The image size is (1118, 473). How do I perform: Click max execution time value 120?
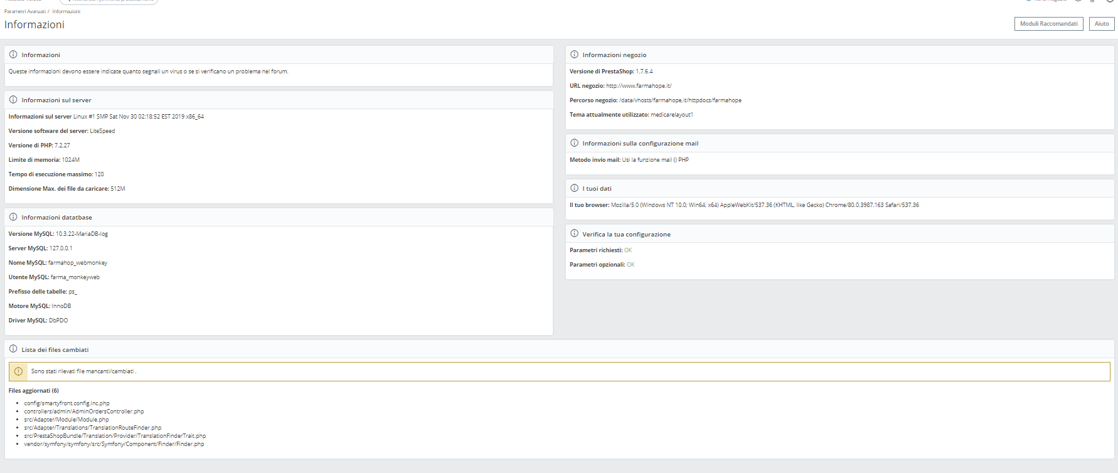click(99, 174)
